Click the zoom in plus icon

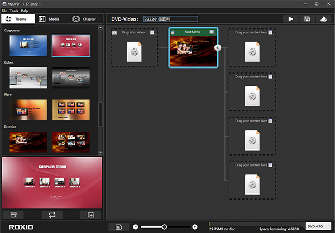(x=194, y=227)
